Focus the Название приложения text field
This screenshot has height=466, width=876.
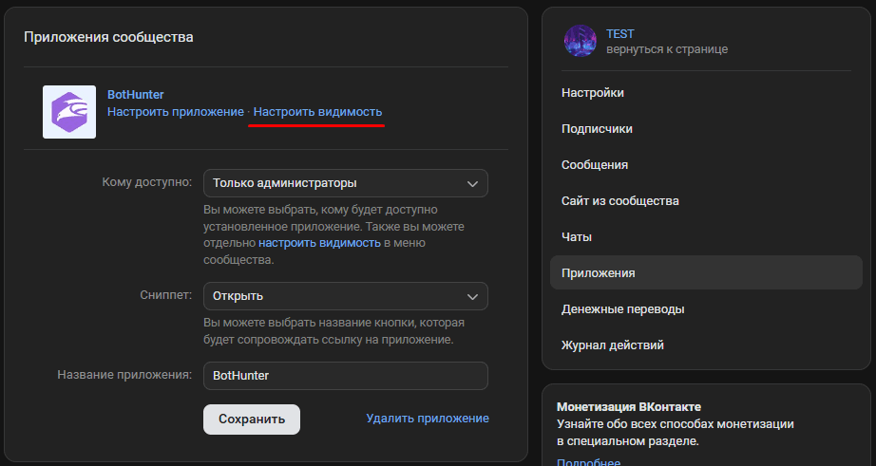pyautogui.click(x=345, y=376)
